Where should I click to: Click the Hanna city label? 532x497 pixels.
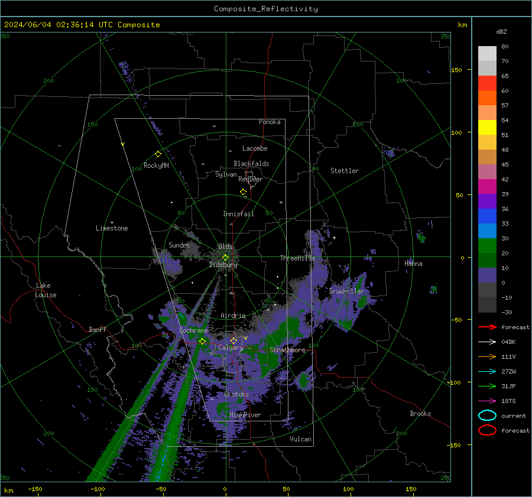click(x=413, y=264)
